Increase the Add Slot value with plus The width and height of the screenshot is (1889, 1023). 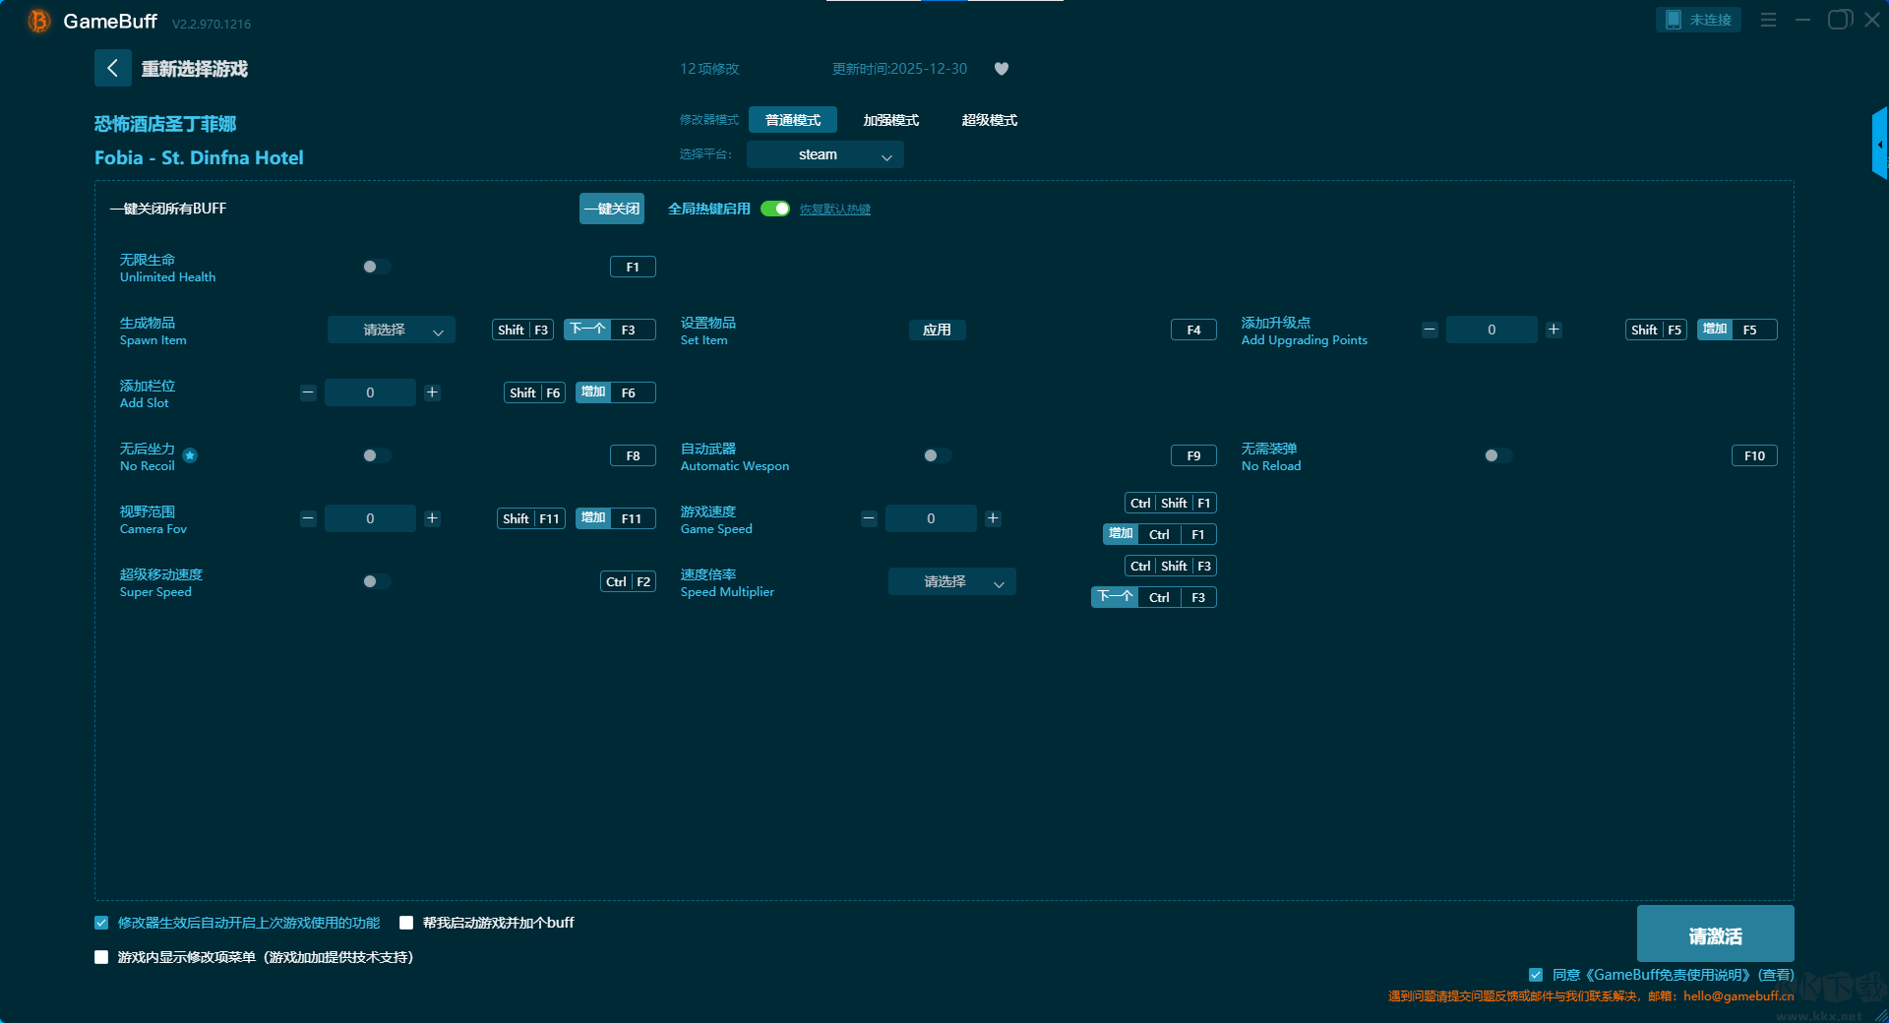[x=432, y=392]
